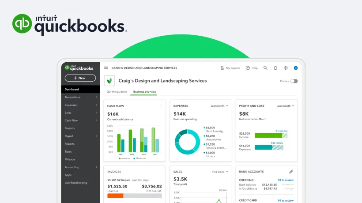Click the + New button

coord(80,78)
